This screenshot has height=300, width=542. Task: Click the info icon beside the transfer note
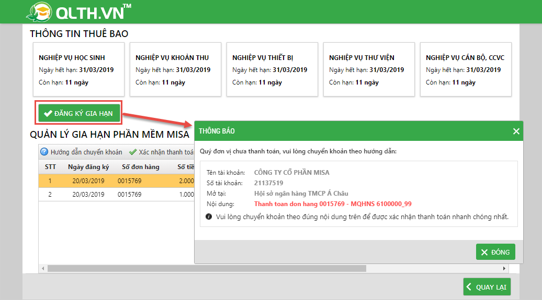coord(208,217)
